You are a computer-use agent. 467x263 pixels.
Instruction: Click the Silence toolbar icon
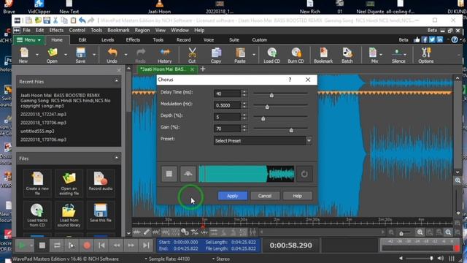[x=398, y=56]
